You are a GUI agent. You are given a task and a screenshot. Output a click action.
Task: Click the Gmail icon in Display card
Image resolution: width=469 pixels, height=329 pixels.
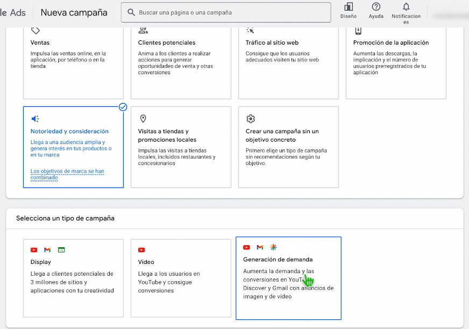click(x=47, y=250)
